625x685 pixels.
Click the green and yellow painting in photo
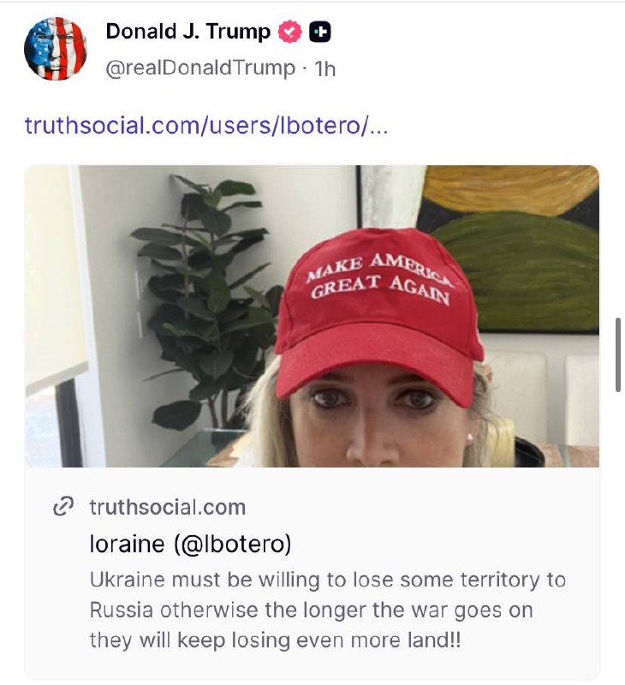click(512, 249)
